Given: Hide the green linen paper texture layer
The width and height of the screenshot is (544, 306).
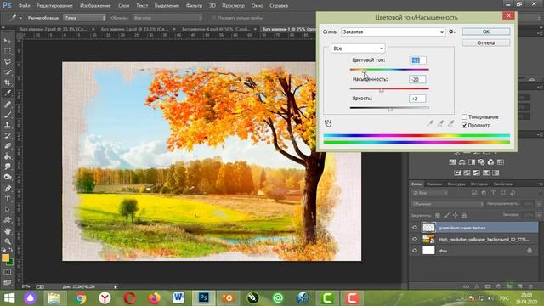Looking at the screenshot, I should (x=415, y=228).
